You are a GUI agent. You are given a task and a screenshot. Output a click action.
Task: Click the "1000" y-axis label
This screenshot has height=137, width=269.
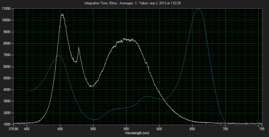pyautogui.click(x=7, y=124)
